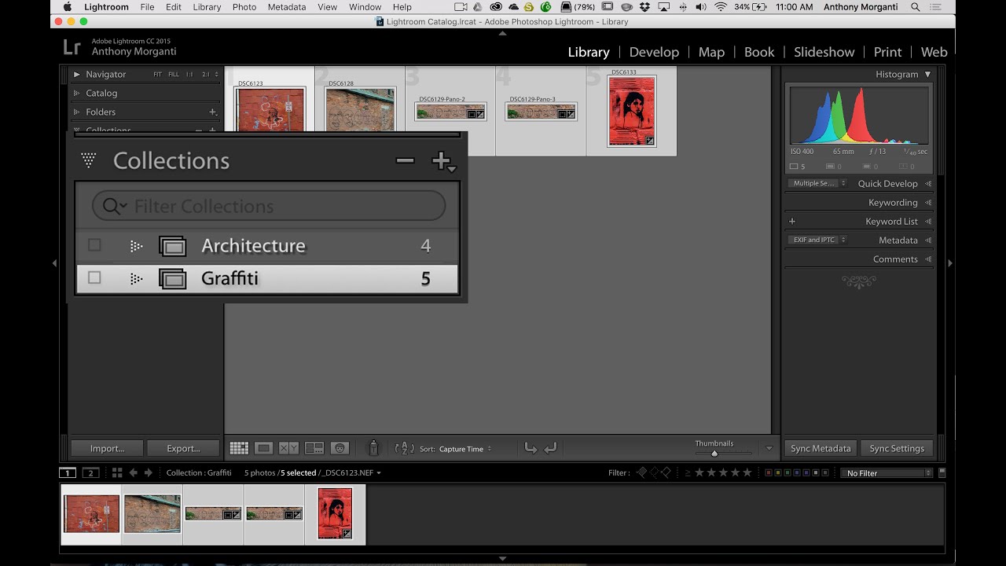Set the Navigator zoom to FIT
Image resolution: width=1006 pixels, height=566 pixels.
(157, 75)
